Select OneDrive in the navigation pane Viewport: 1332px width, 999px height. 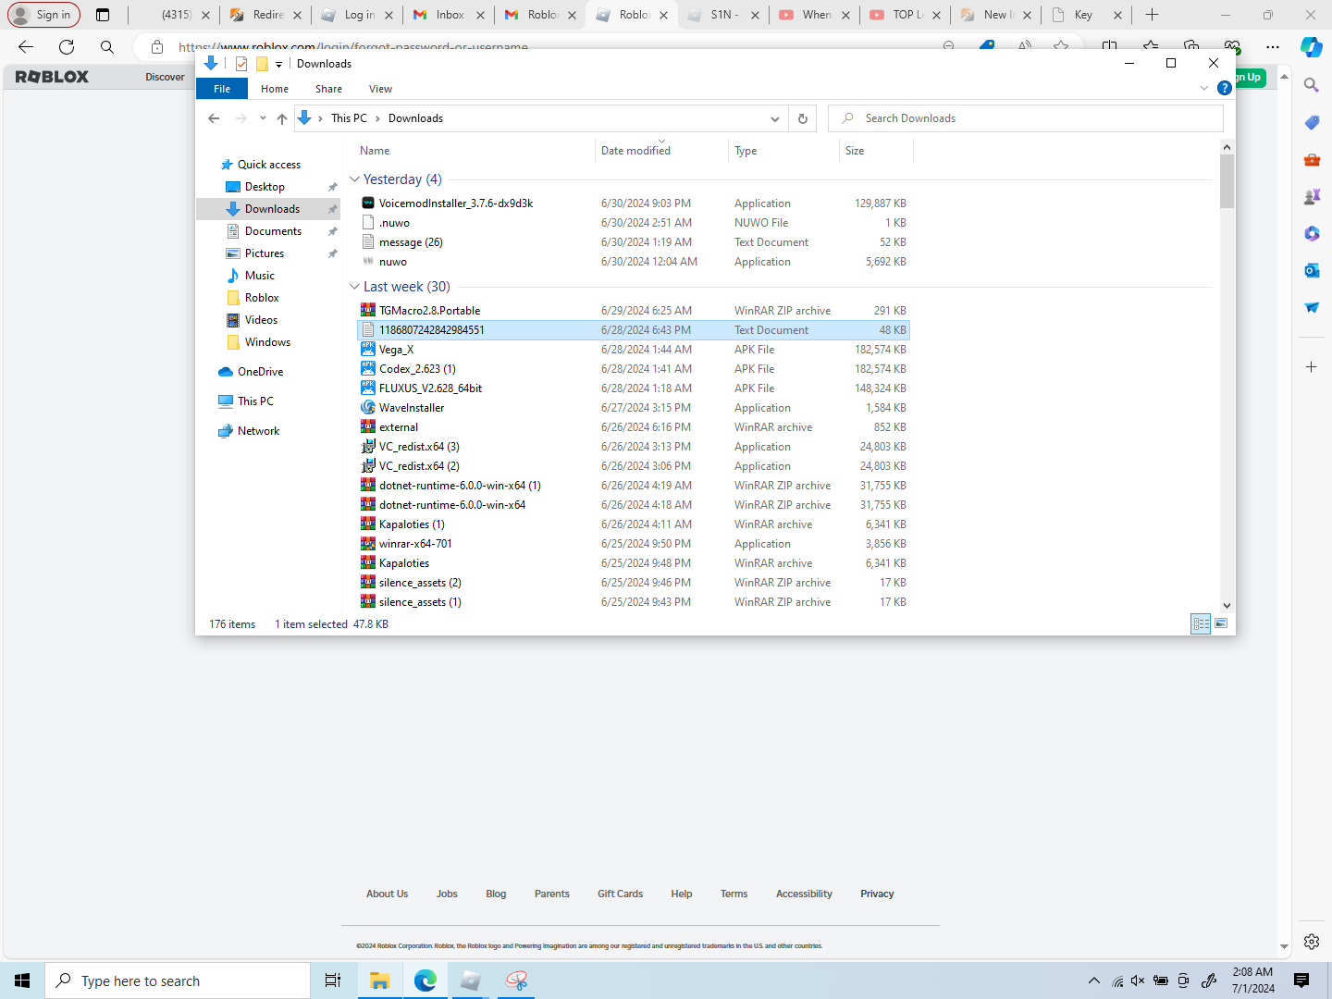260,372
